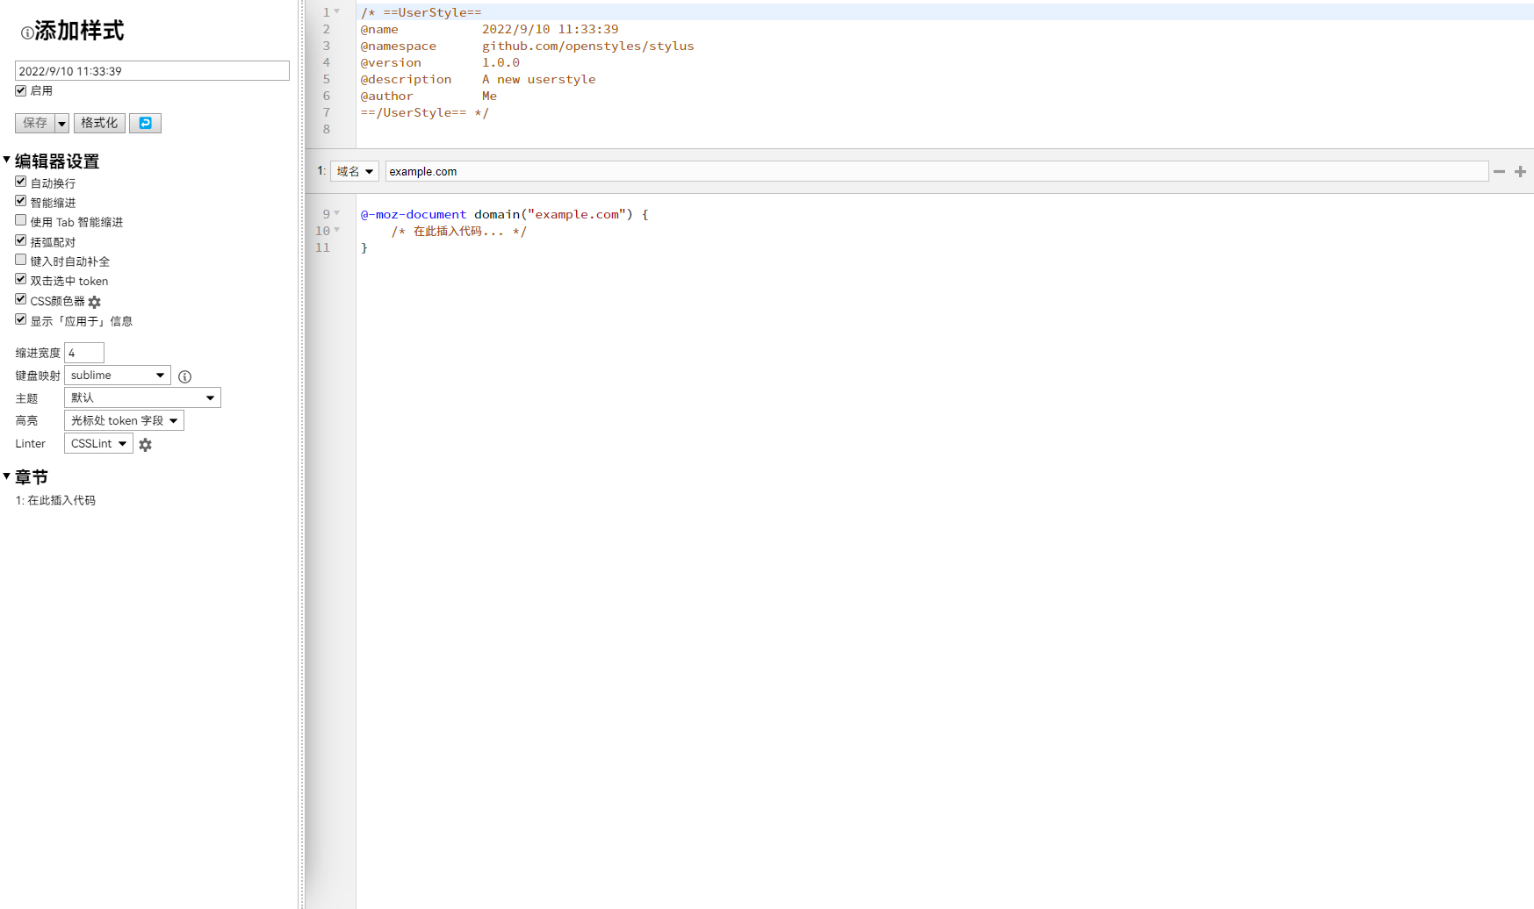Click the info icon beside 添加样式 heading

(x=27, y=33)
